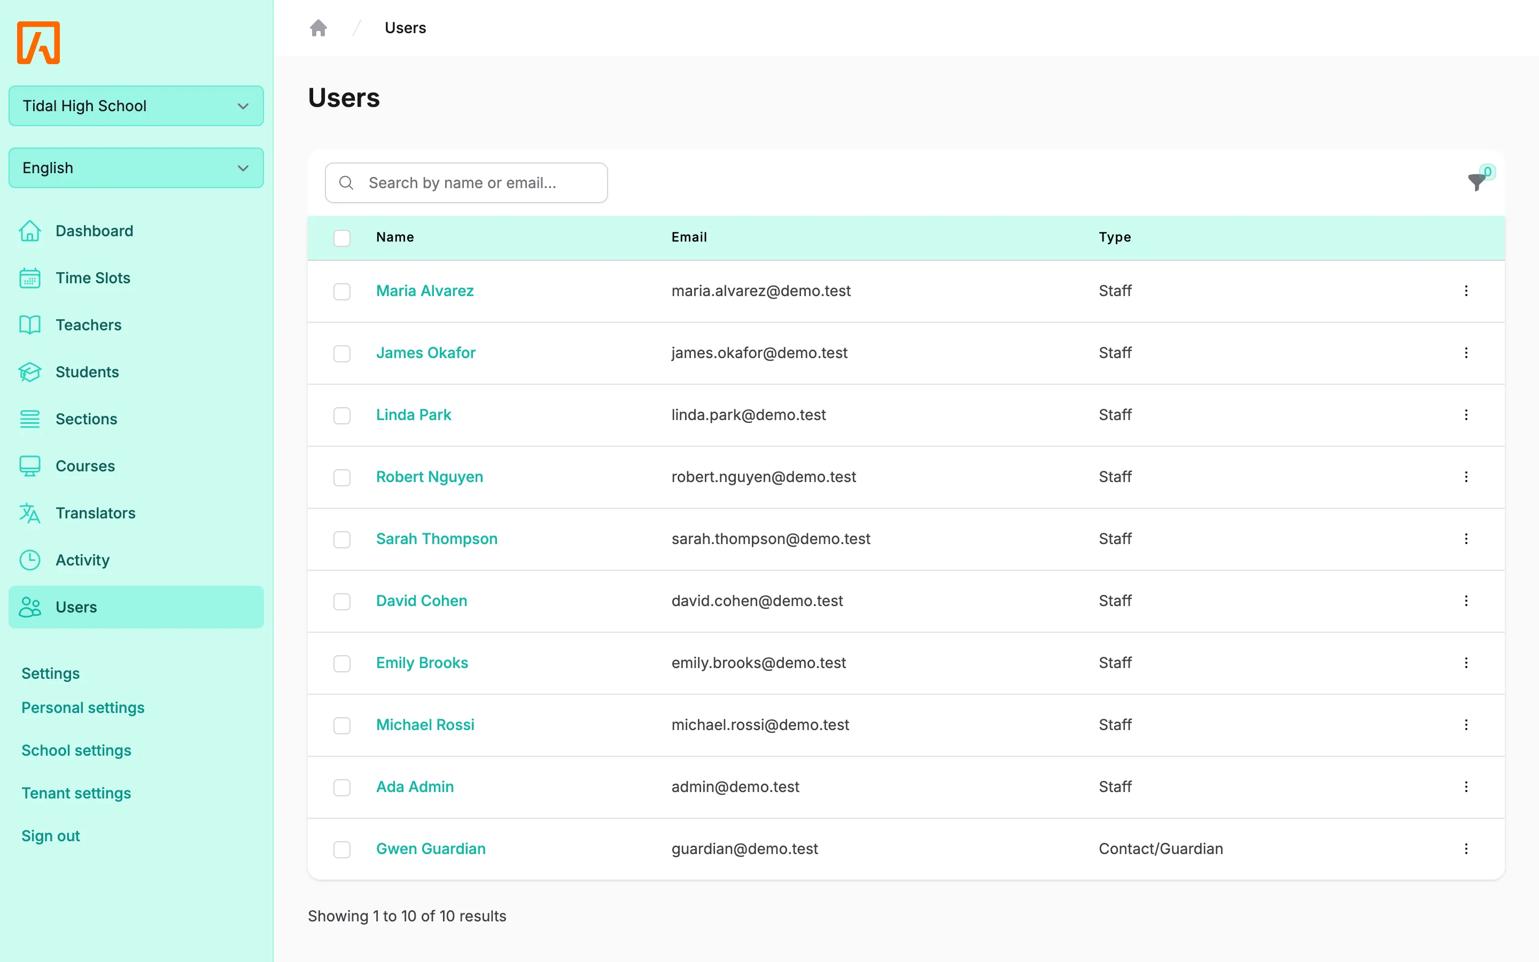Open row actions menu for Robert Nguyen
1539x962 pixels.
coord(1466,477)
